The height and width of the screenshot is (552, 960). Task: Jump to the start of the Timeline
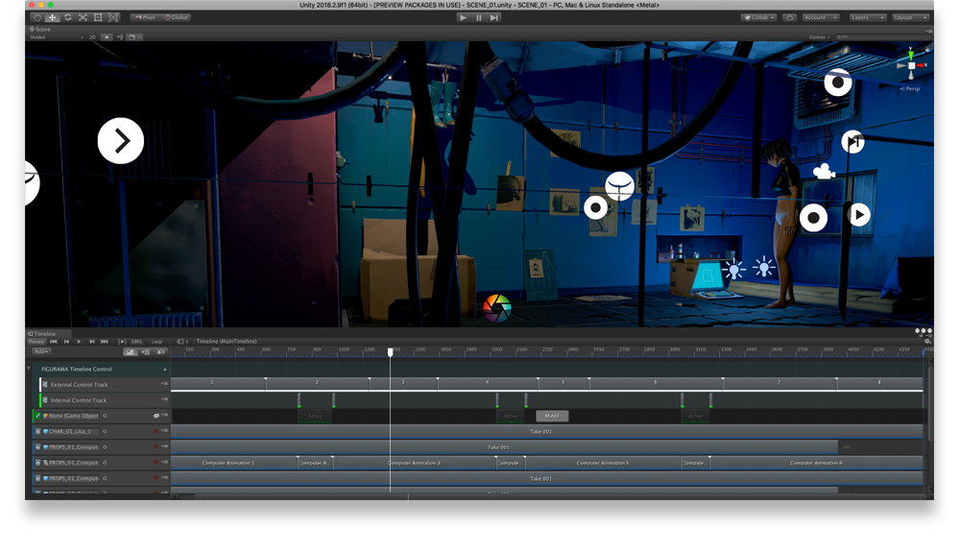(53, 342)
